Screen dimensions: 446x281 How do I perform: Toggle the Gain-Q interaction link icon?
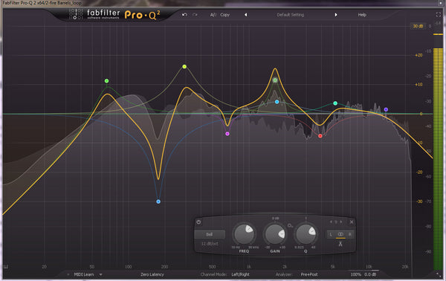pos(290,225)
